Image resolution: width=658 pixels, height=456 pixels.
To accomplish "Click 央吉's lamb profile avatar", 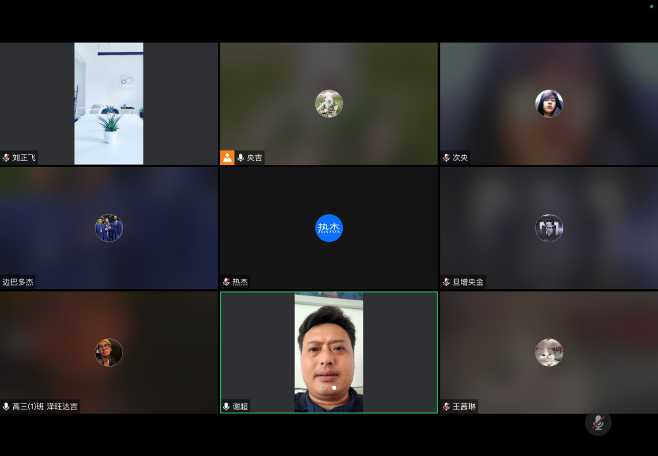I will click(x=329, y=104).
